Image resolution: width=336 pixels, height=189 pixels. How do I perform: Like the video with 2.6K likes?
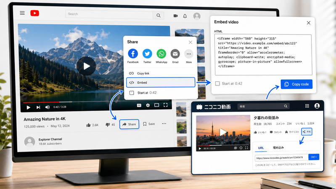click(x=92, y=125)
